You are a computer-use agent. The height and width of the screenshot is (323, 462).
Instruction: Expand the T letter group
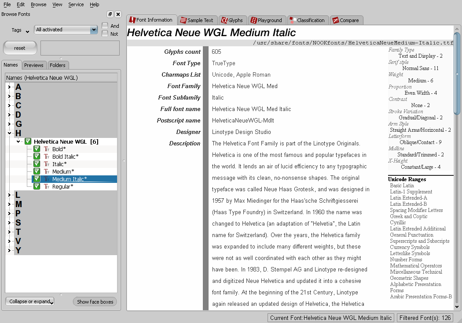click(x=9, y=232)
